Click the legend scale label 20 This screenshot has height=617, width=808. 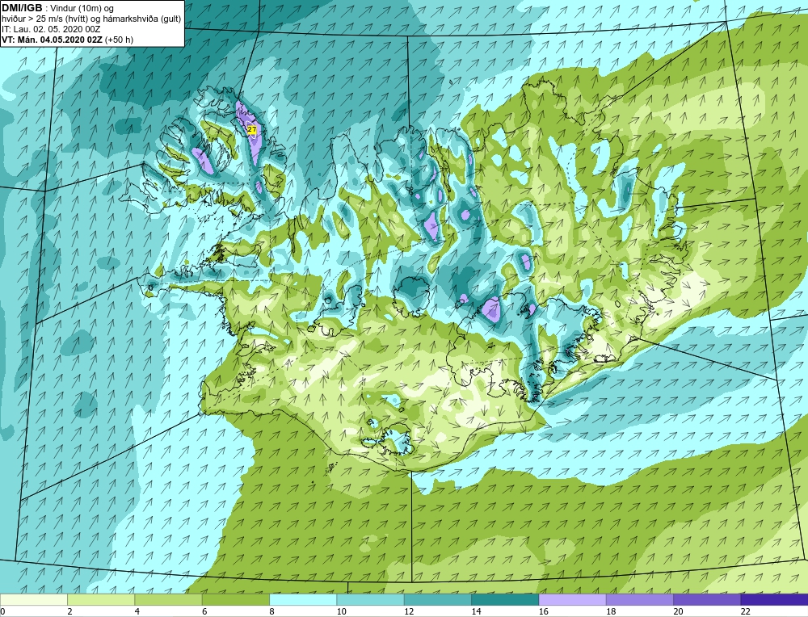tap(678, 611)
